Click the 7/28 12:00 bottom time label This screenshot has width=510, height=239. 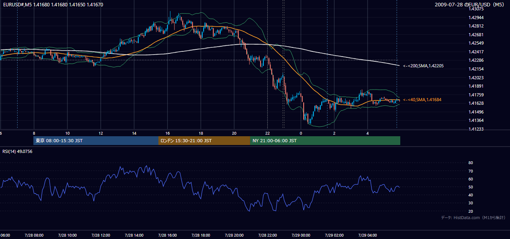tap(101, 235)
